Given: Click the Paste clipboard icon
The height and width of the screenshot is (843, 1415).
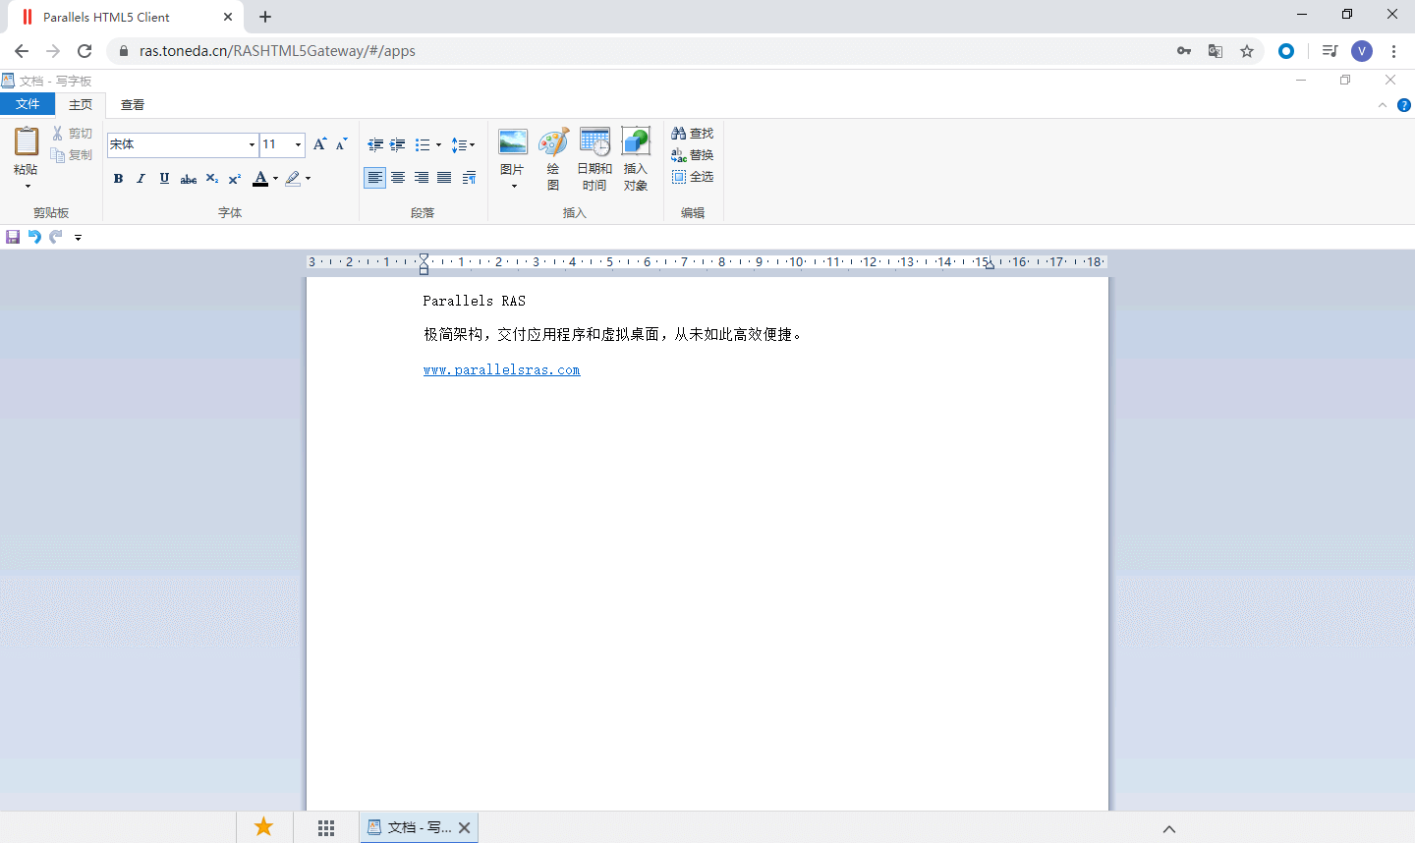Looking at the screenshot, I should pos(27,142).
